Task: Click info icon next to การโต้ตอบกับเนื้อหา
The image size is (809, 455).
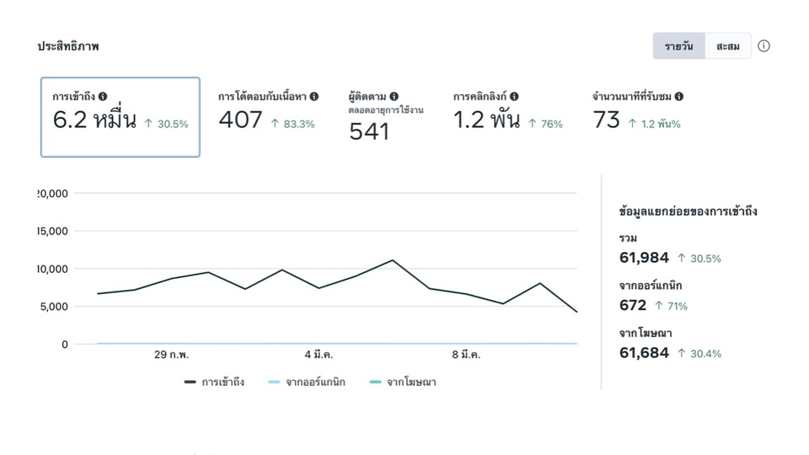Action: pos(313,96)
